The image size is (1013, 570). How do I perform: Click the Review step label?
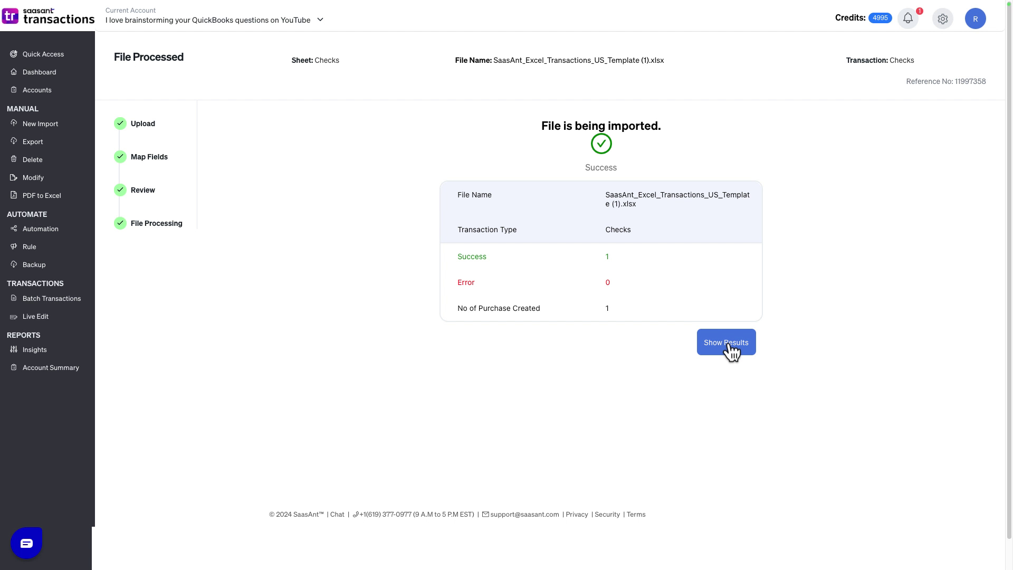coord(143,190)
